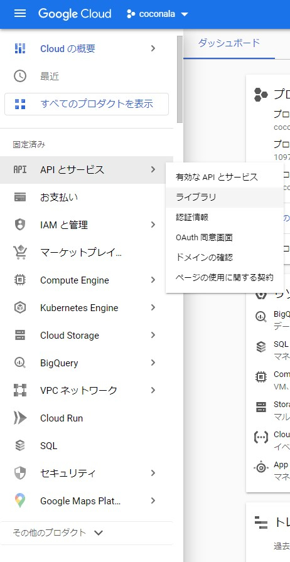Click the Storage icon in dashboard resources
Viewport: 290px width, 562px height.
261,407
